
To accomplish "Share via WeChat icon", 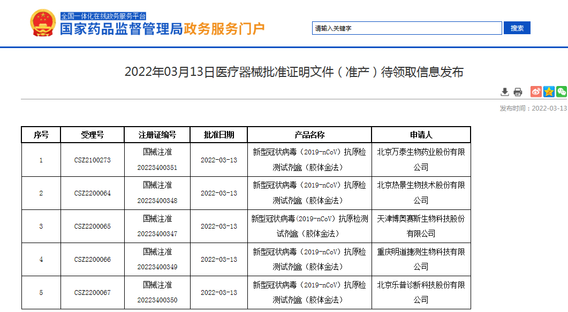I will (562, 91).
